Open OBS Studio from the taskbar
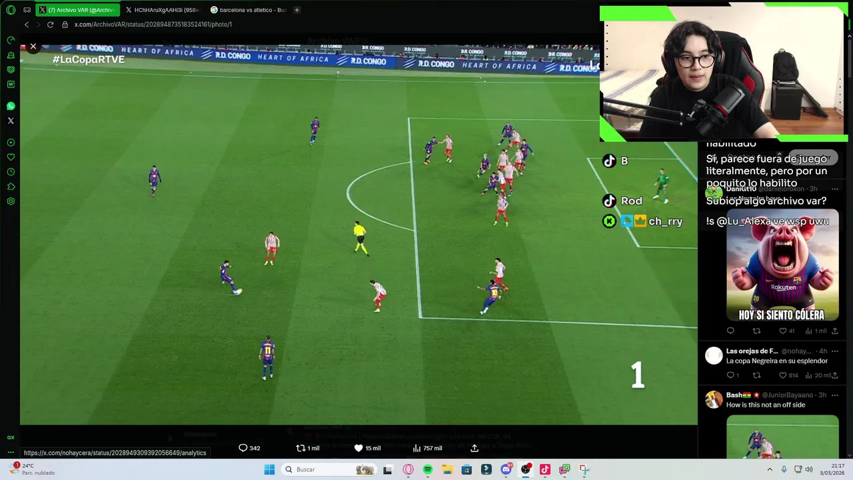The height and width of the screenshot is (480, 853). coord(526,469)
